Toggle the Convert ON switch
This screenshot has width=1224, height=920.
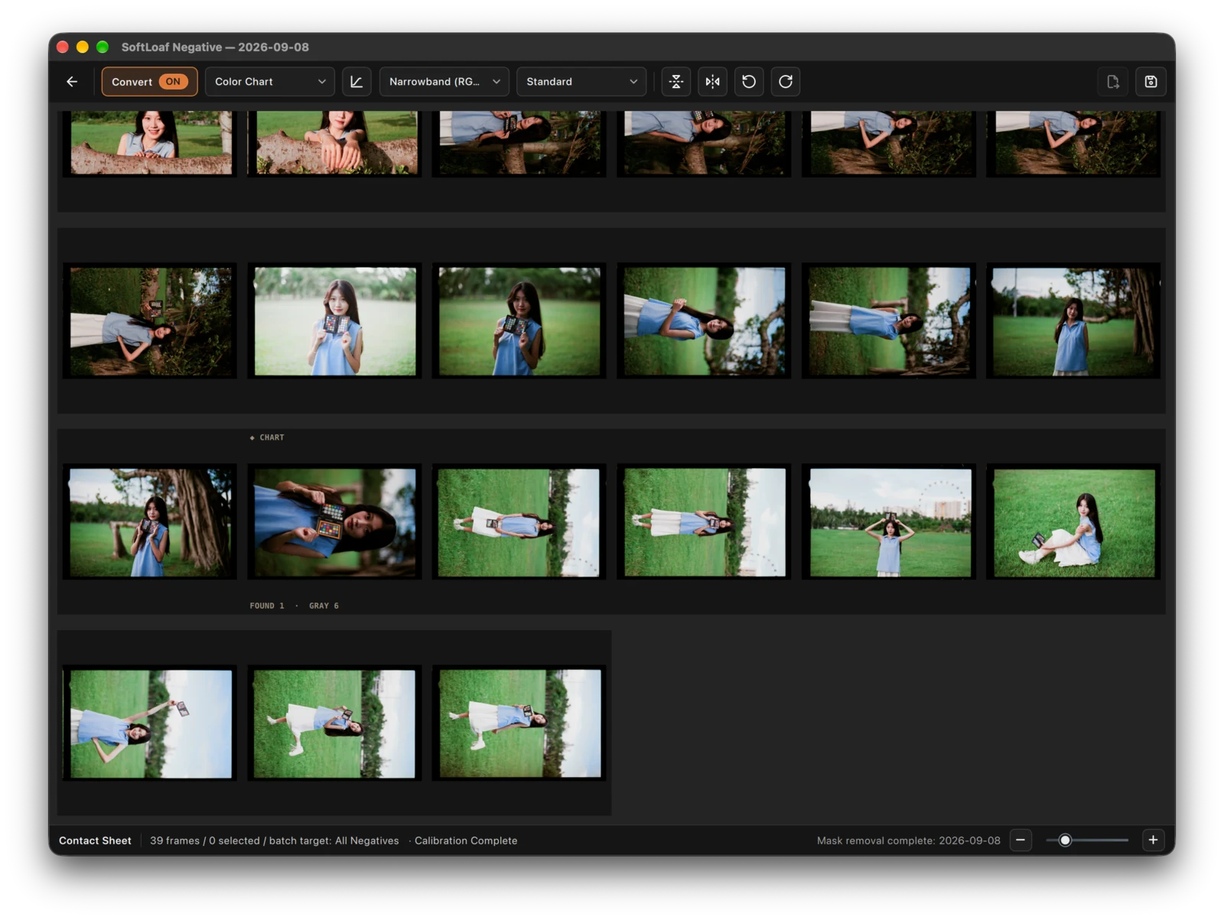pos(150,82)
